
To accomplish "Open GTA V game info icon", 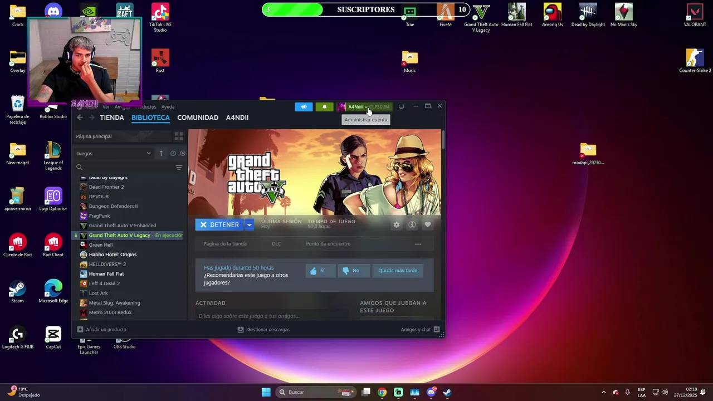I will click(412, 225).
